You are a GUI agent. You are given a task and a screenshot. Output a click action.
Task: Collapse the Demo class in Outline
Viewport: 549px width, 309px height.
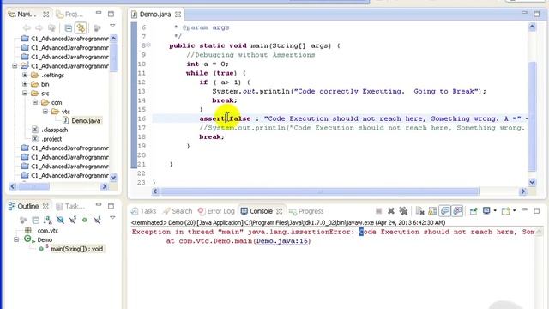pos(16,239)
